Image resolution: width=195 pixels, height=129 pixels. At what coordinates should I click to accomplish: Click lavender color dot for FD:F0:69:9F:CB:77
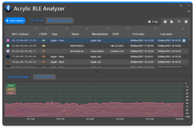tap(8, 51)
